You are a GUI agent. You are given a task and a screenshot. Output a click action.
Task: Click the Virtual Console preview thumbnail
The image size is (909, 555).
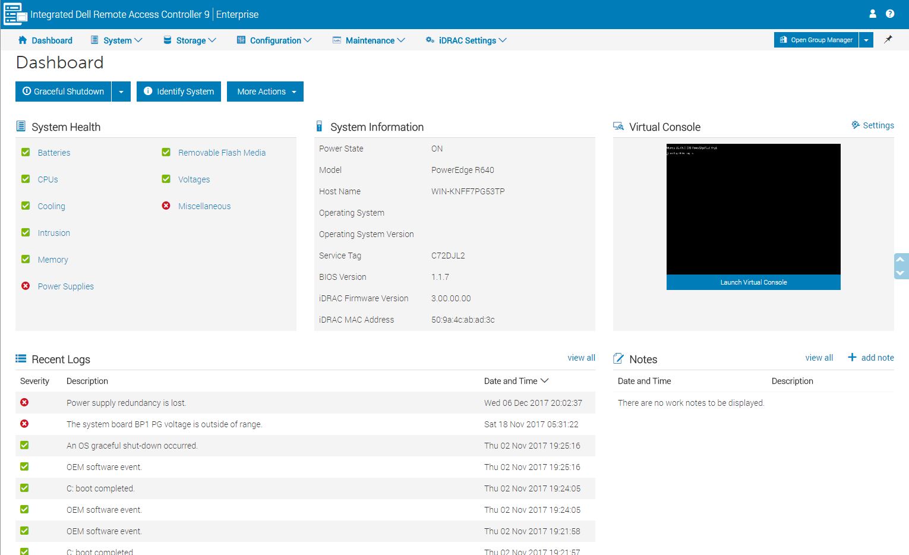click(753, 209)
